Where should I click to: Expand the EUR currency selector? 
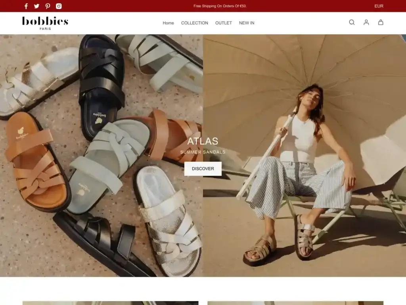tap(379, 6)
